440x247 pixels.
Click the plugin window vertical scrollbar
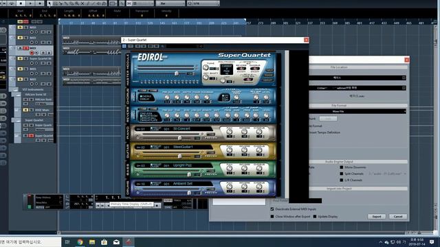(287, 124)
